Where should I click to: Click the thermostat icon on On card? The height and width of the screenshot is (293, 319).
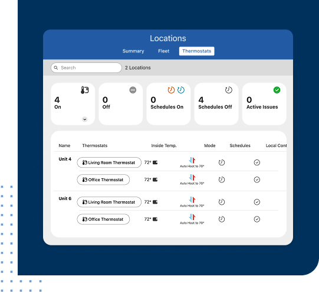[85, 90]
